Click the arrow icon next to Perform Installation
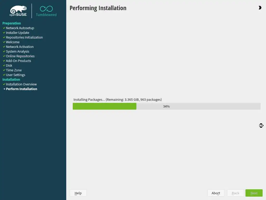The height and width of the screenshot is (200, 266). (4, 89)
